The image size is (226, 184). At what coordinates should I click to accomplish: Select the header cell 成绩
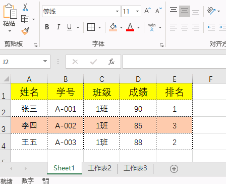[138, 91]
